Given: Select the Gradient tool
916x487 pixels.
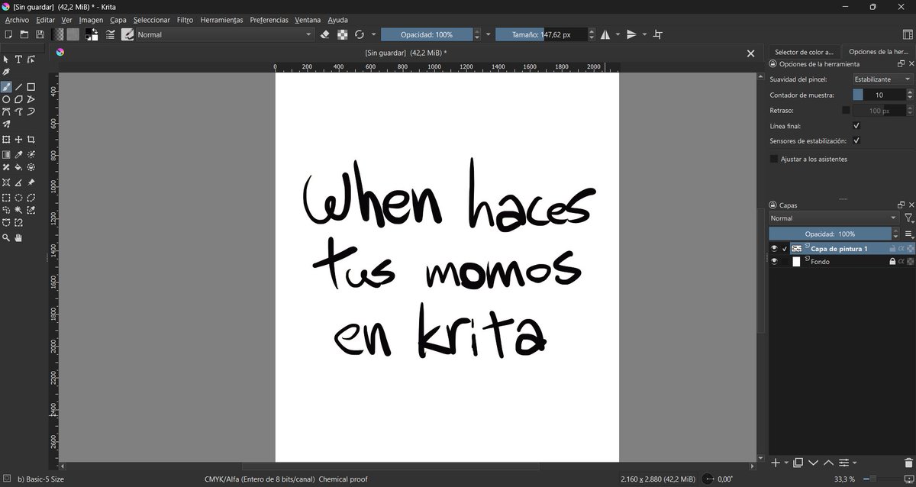Looking at the screenshot, I should point(6,154).
